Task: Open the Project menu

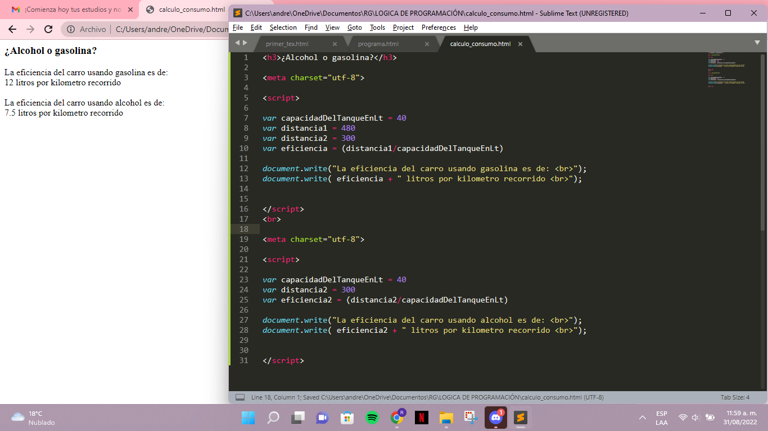Action: pos(403,27)
